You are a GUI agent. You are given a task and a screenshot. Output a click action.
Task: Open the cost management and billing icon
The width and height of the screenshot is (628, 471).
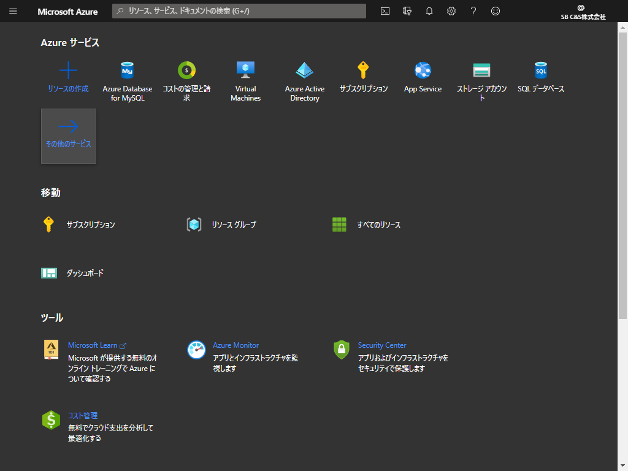click(x=186, y=70)
